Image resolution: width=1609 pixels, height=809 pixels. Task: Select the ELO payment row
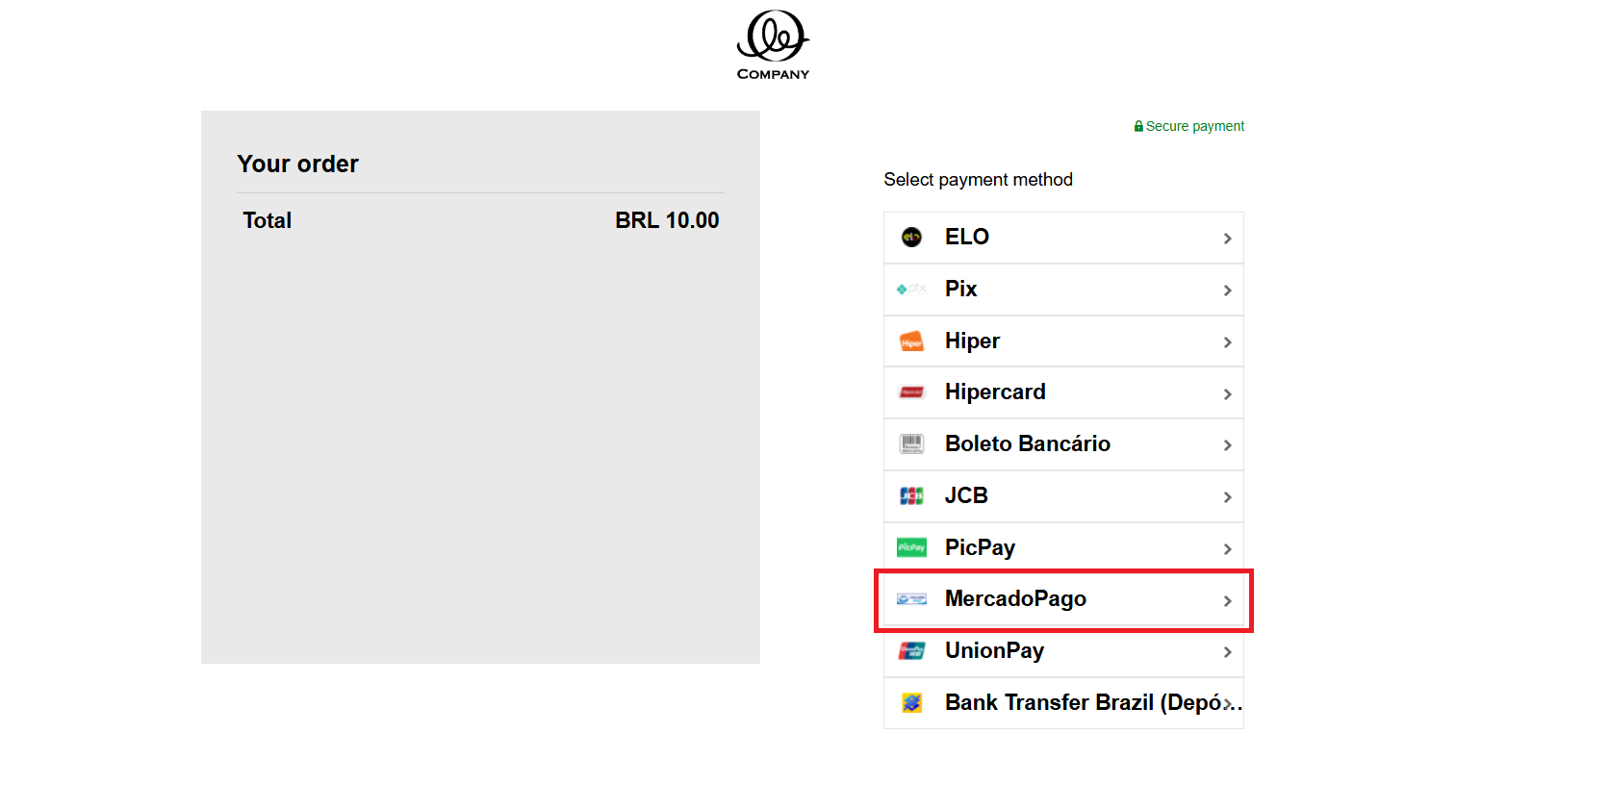click(x=1063, y=238)
